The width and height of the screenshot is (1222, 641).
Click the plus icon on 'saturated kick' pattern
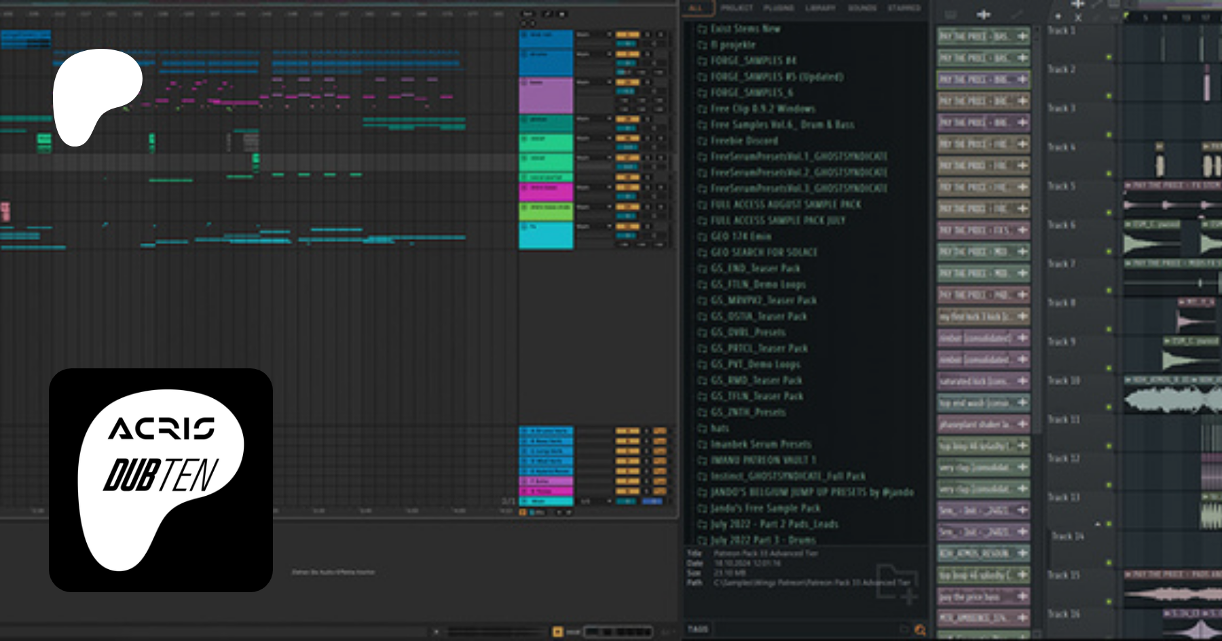pyautogui.click(x=1022, y=381)
